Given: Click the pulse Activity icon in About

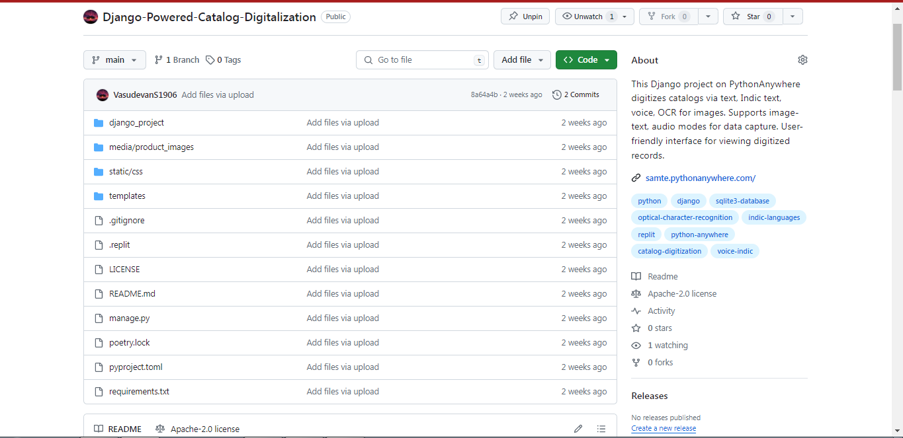Looking at the screenshot, I should [x=636, y=311].
